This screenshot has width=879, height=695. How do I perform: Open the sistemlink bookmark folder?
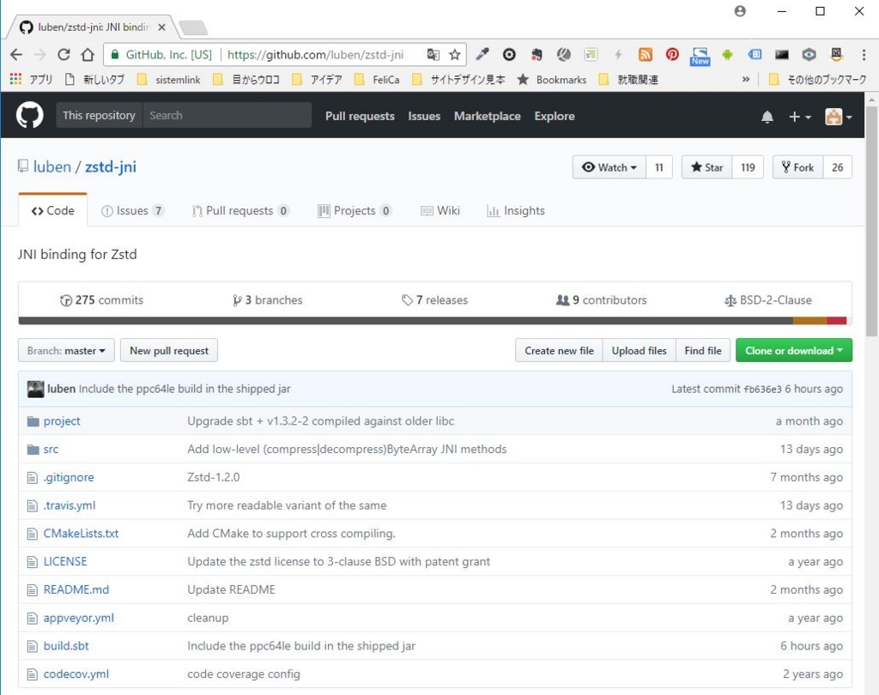tap(168, 80)
